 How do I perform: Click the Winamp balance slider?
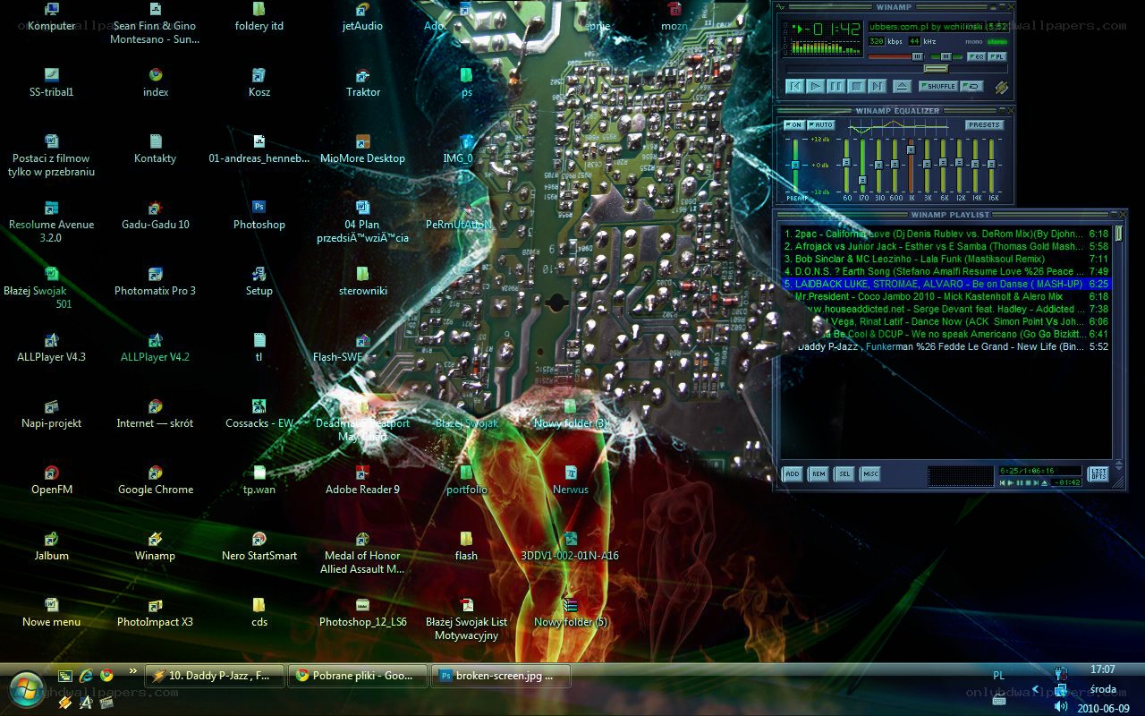coord(946,56)
